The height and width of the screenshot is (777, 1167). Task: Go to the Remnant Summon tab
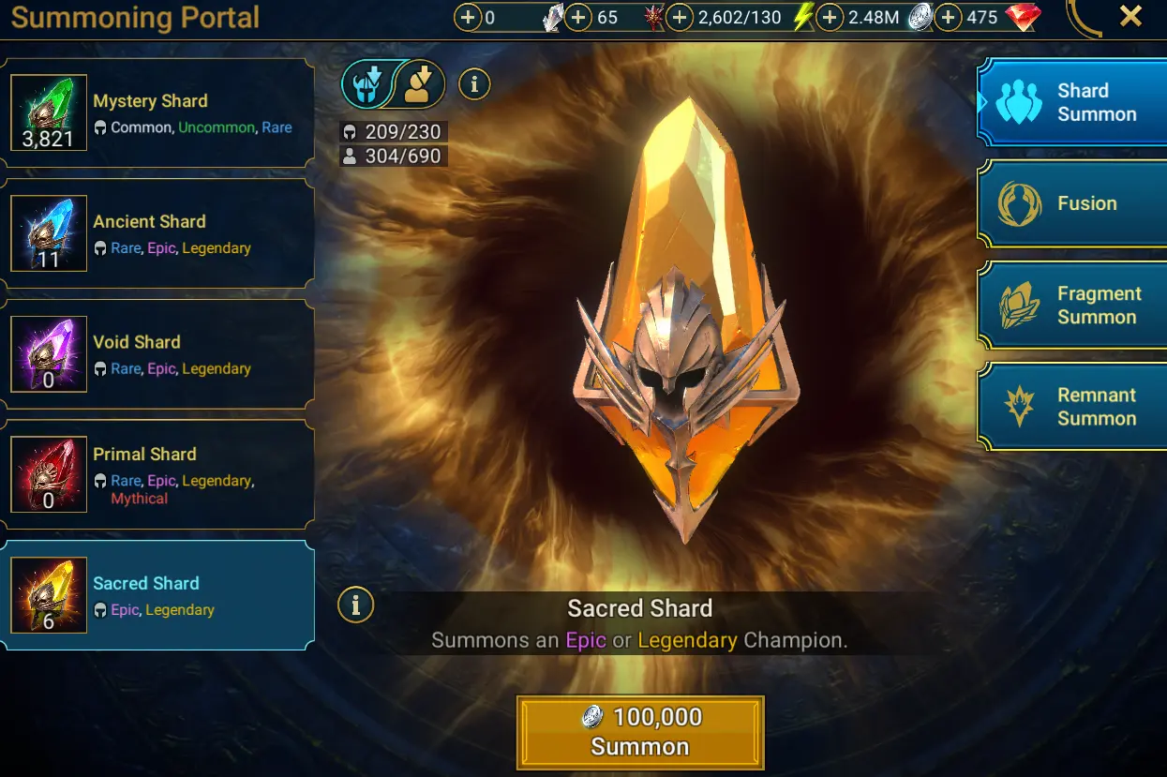pyautogui.click(x=1073, y=407)
